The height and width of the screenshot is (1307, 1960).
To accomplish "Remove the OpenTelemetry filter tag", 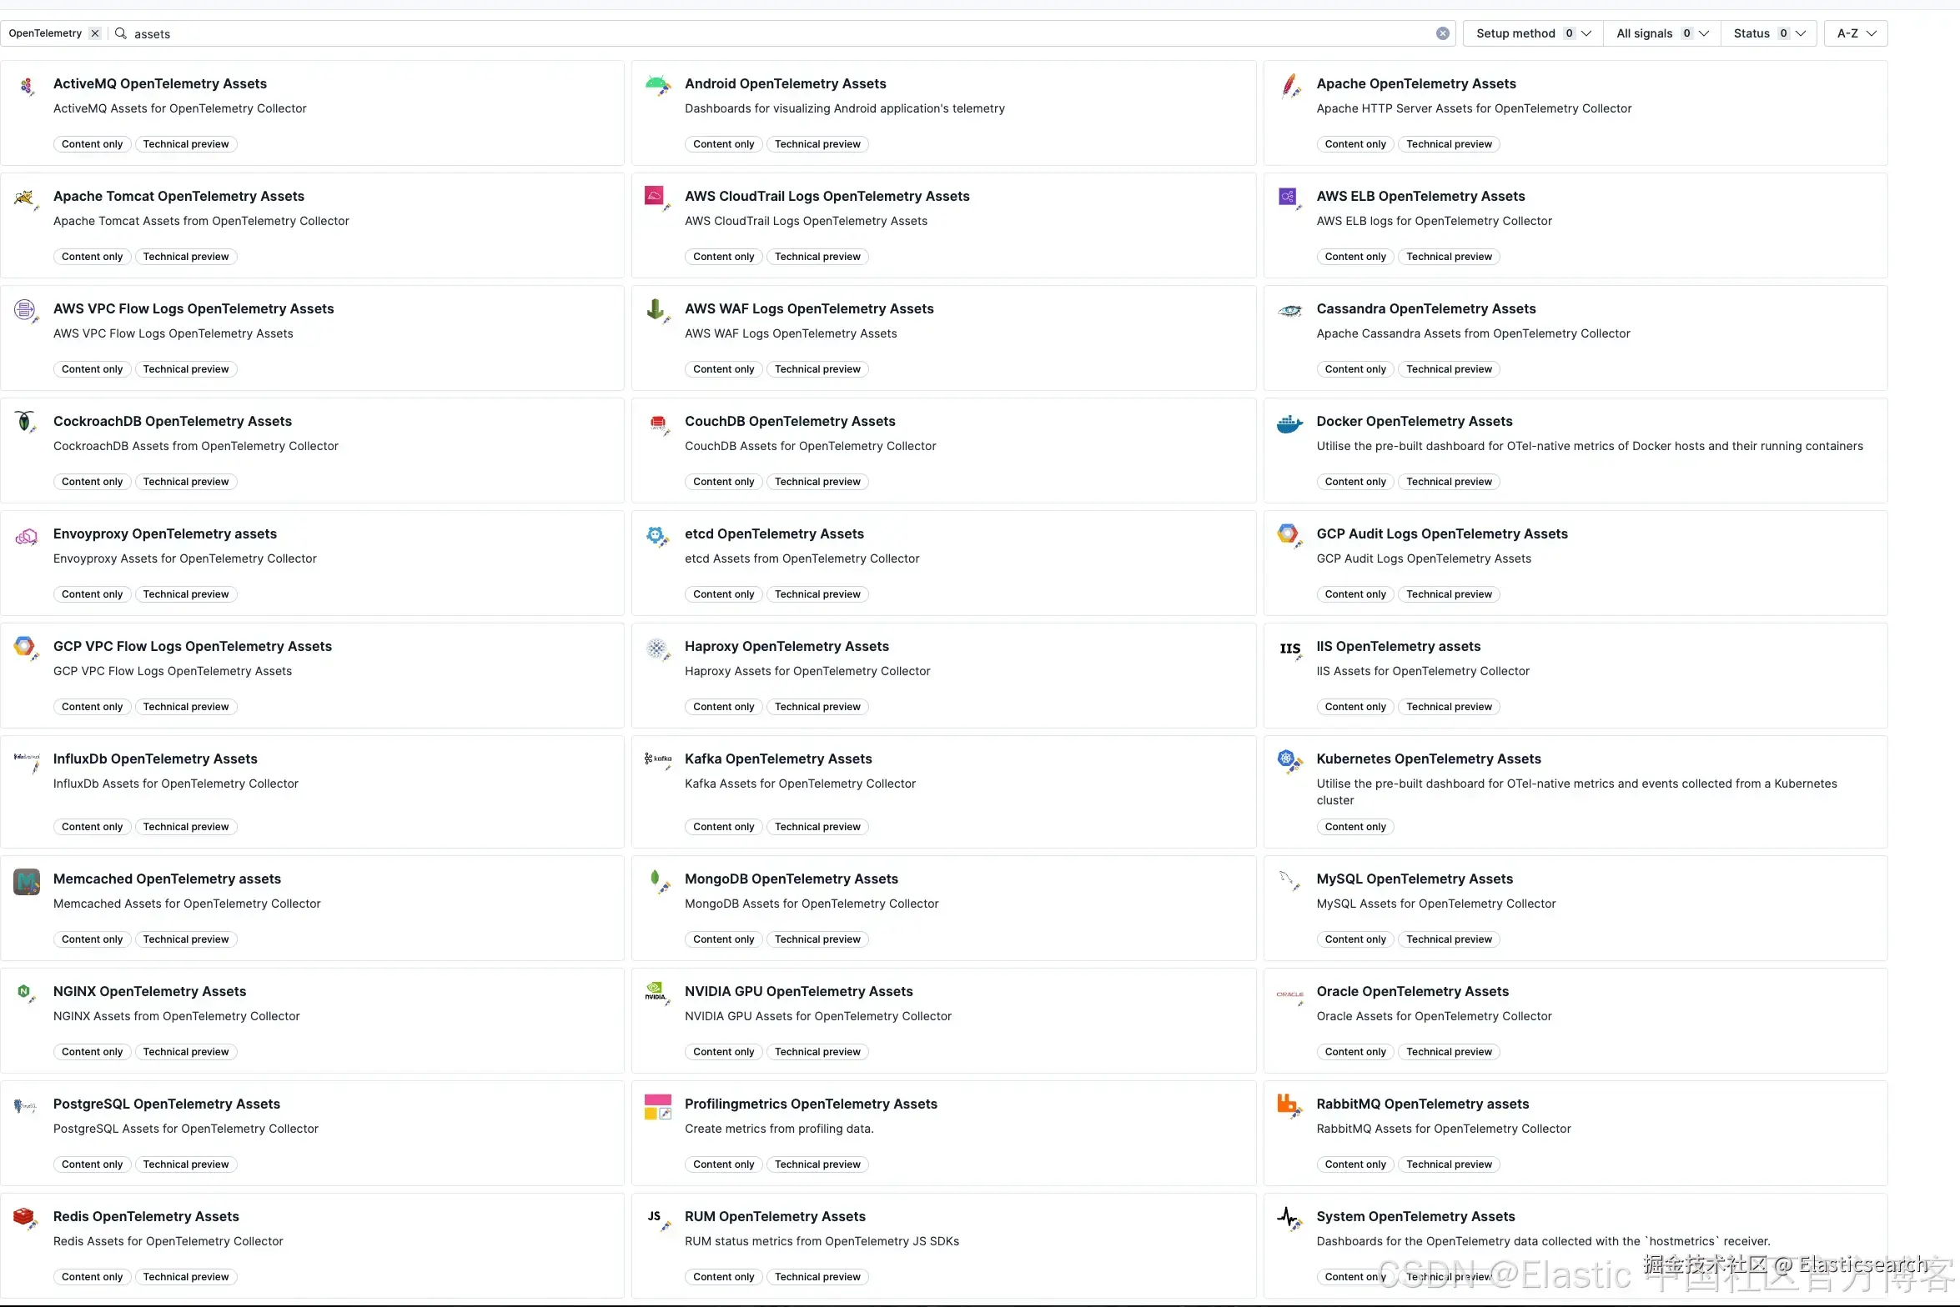I will (x=95, y=33).
